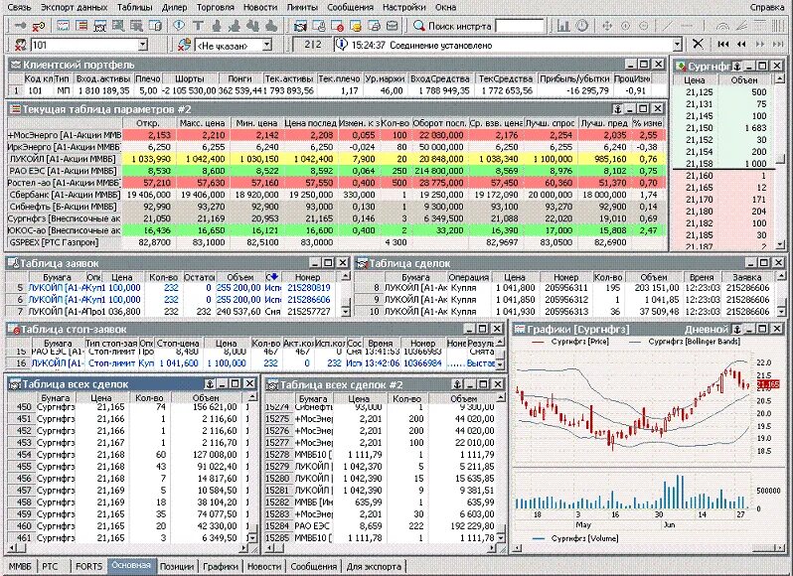Click the red 21.165 price marker on chart
Viewport: 793px width, 576px height.
coord(768,384)
